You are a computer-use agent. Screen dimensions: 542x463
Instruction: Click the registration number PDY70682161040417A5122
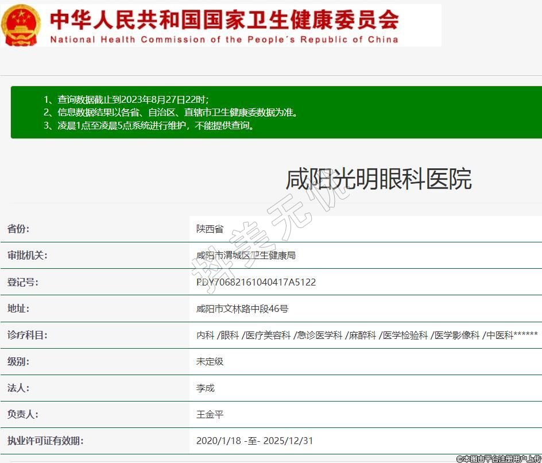tap(256, 282)
